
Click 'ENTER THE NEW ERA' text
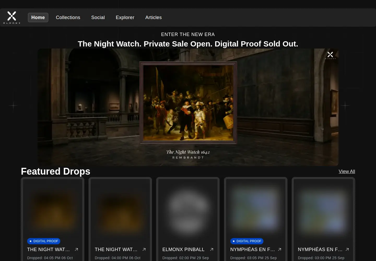(x=188, y=34)
